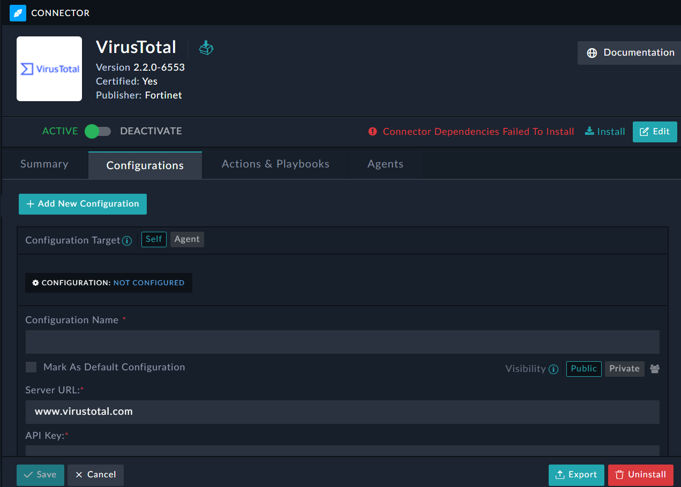
Task: Click the Save button
Action: pyautogui.click(x=40, y=475)
